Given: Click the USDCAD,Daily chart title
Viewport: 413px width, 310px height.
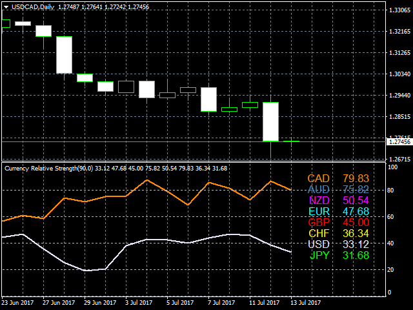Looking at the screenshot, I should 33,7.
